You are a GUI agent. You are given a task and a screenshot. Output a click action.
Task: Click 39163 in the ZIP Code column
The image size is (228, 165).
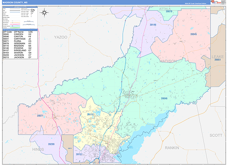click(x=6, y=53)
